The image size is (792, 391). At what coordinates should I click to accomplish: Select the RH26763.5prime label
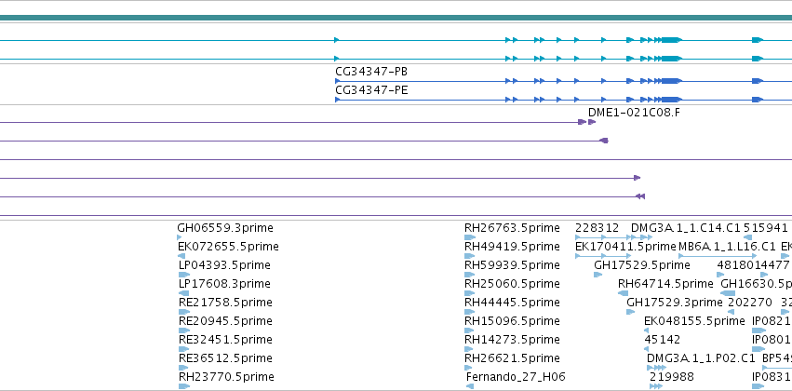pyautogui.click(x=512, y=228)
